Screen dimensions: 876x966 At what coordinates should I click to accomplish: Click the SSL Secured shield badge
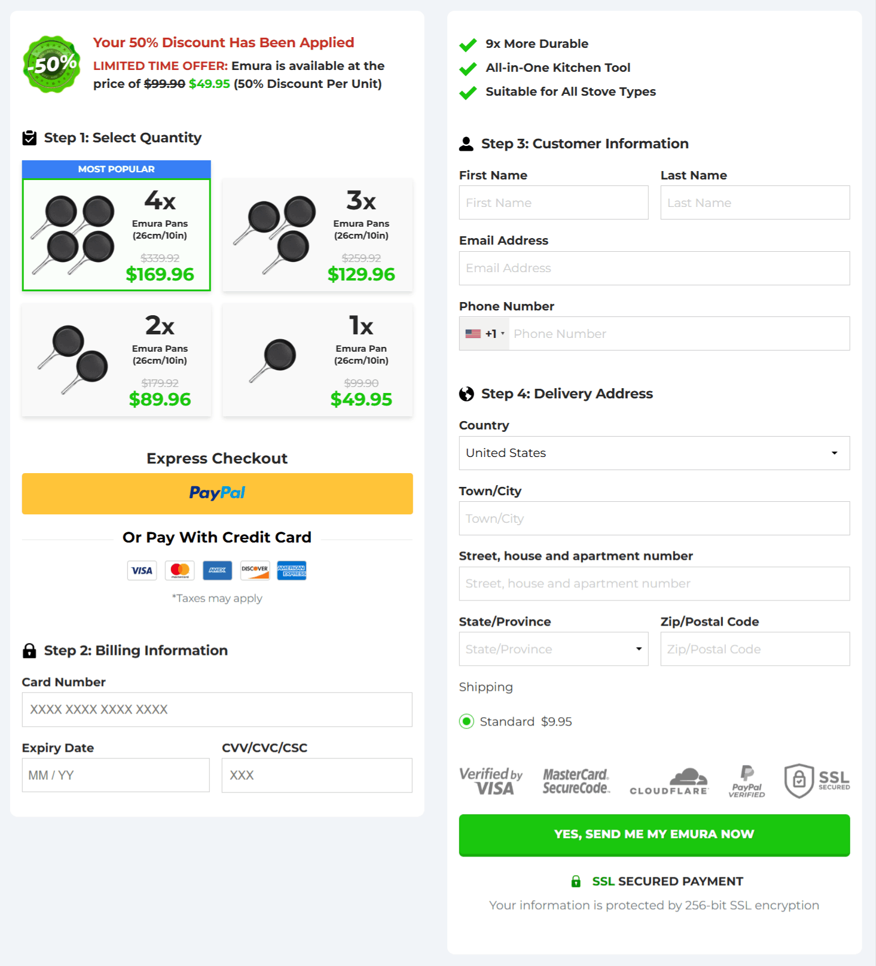816,781
